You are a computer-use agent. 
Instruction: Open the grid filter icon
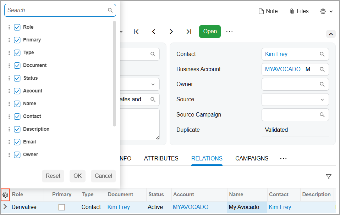coord(328,177)
